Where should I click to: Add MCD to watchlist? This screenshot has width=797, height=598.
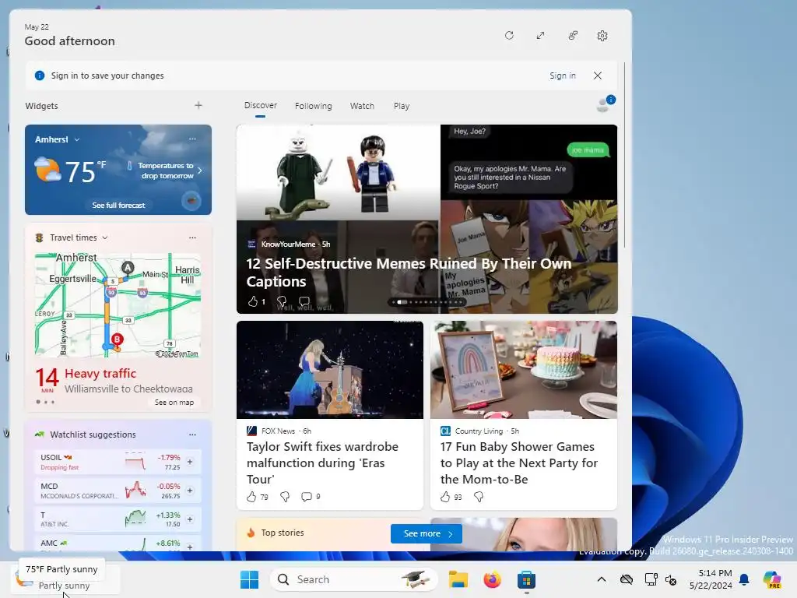pos(190,491)
